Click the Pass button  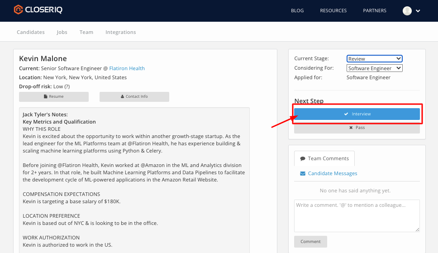(357, 128)
